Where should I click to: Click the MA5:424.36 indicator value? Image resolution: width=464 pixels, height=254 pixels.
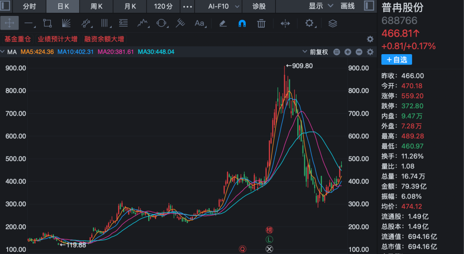37,52
